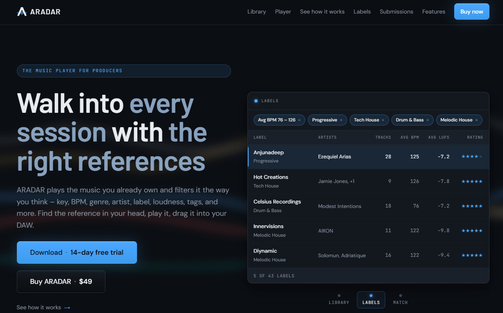Click the star rating for Celsius Recordings
Screen dimensions: 503x313
[x=472, y=206]
